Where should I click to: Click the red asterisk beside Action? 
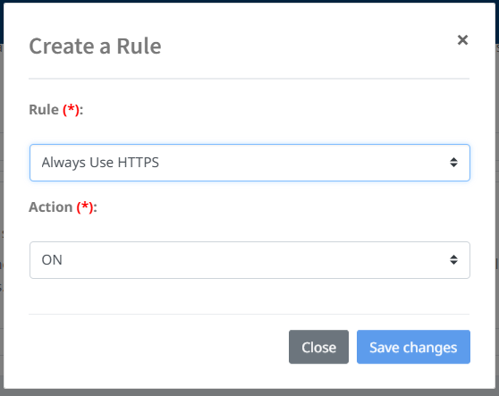pyautogui.click(x=85, y=206)
